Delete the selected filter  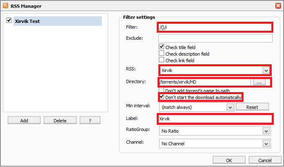point(60,120)
